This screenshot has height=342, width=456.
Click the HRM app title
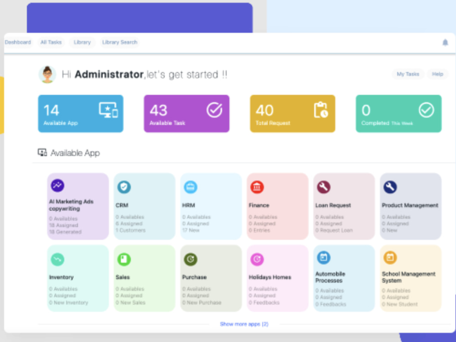[188, 205]
